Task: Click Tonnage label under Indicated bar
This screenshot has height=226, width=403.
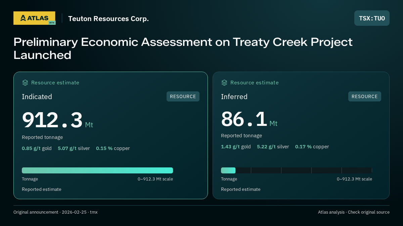Action: pos(30,179)
